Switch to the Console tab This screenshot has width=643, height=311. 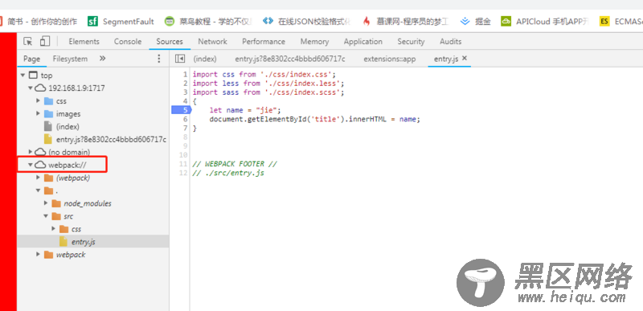click(x=128, y=41)
